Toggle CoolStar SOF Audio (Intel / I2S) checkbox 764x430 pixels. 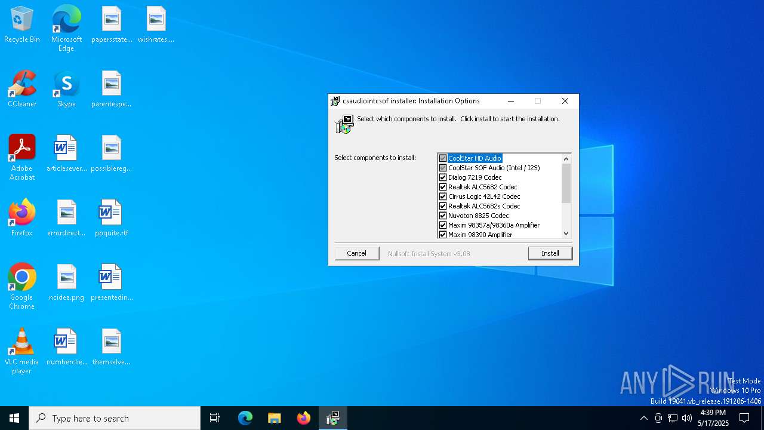tap(443, 168)
